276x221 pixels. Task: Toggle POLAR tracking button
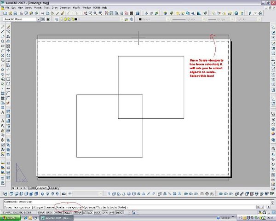point(68,213)
